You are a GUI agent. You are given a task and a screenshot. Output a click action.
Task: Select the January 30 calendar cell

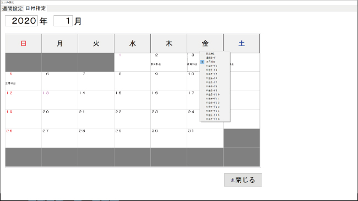pos(169,138)
